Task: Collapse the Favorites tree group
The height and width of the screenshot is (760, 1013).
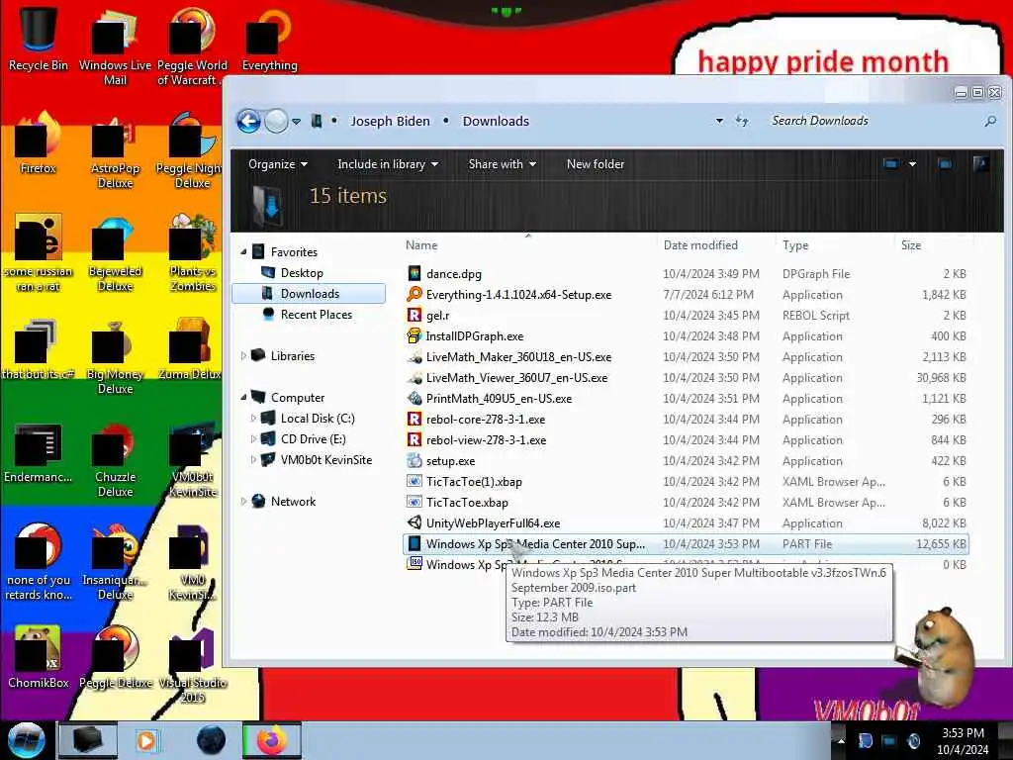Action: (243, 251)
